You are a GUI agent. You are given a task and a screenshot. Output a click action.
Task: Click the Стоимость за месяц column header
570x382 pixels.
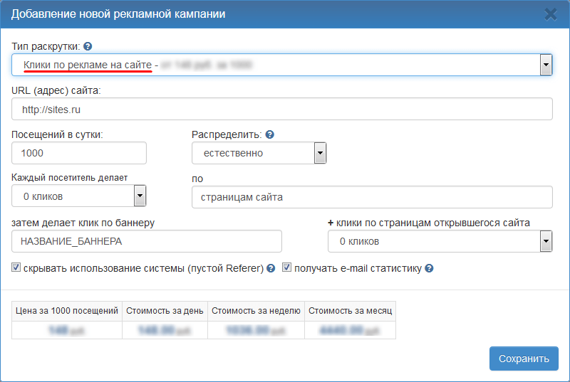point(350,311)
